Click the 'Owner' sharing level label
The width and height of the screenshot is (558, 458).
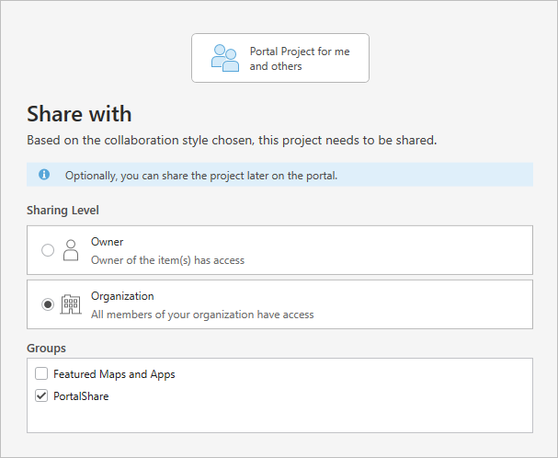(x=107, y=242)
